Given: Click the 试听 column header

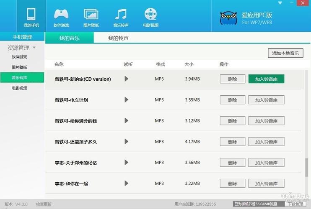Looking at the screenshot, I should [128, 64].
